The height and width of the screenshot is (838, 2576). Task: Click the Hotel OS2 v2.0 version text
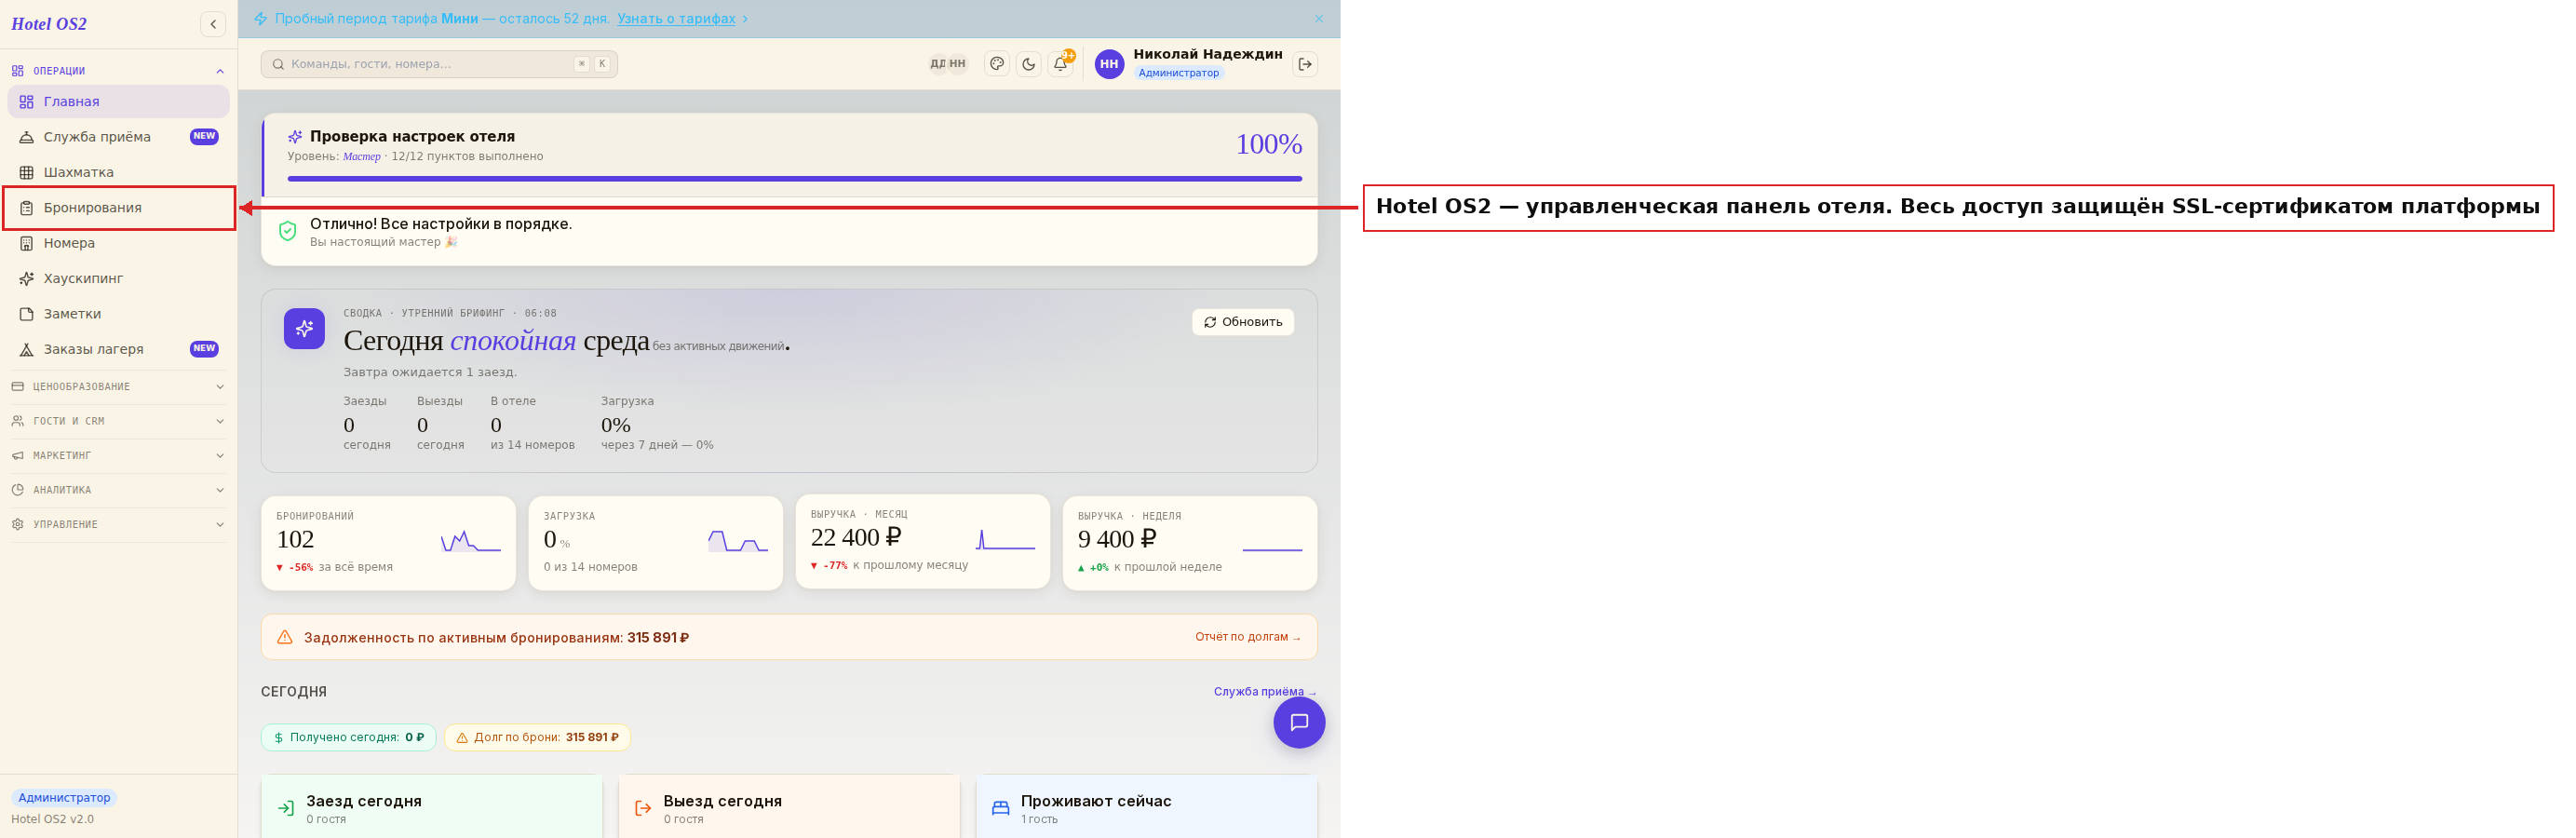tap(53, 820)
